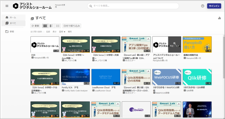Image resolution: width=225 pixels, height=119 pixels.
Task: Click 動画の視聴方法 title
Action: (191, 55)
